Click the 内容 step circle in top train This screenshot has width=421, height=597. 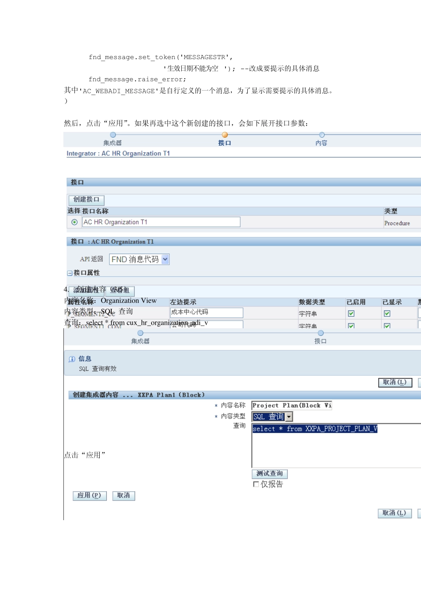(x=322, y=135)
